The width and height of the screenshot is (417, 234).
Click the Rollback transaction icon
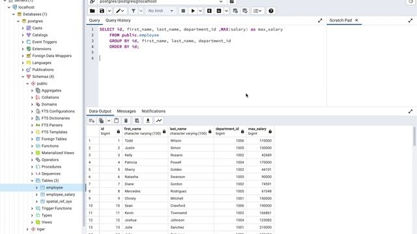[x=245, y=11]
